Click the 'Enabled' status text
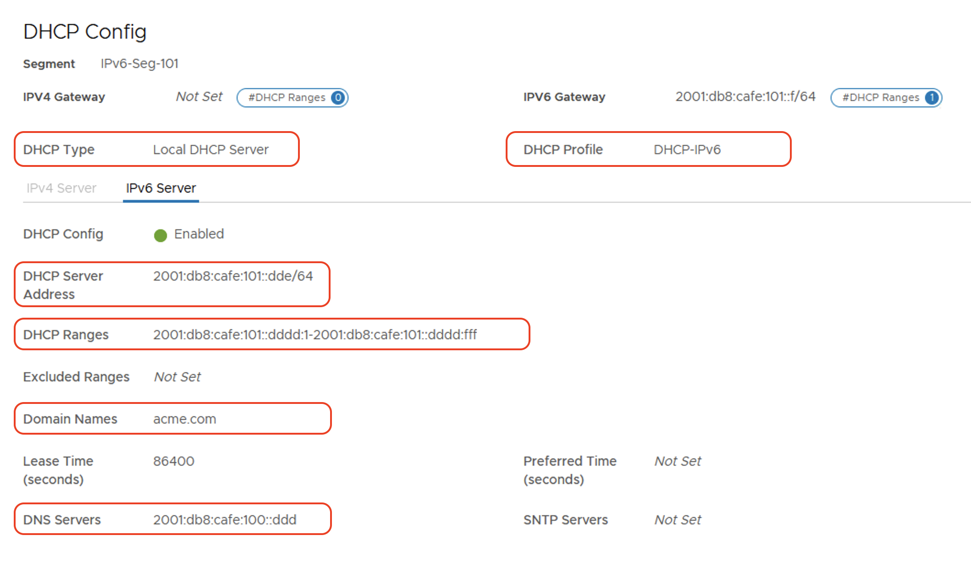The image size is (971, 585). (199, 234)
